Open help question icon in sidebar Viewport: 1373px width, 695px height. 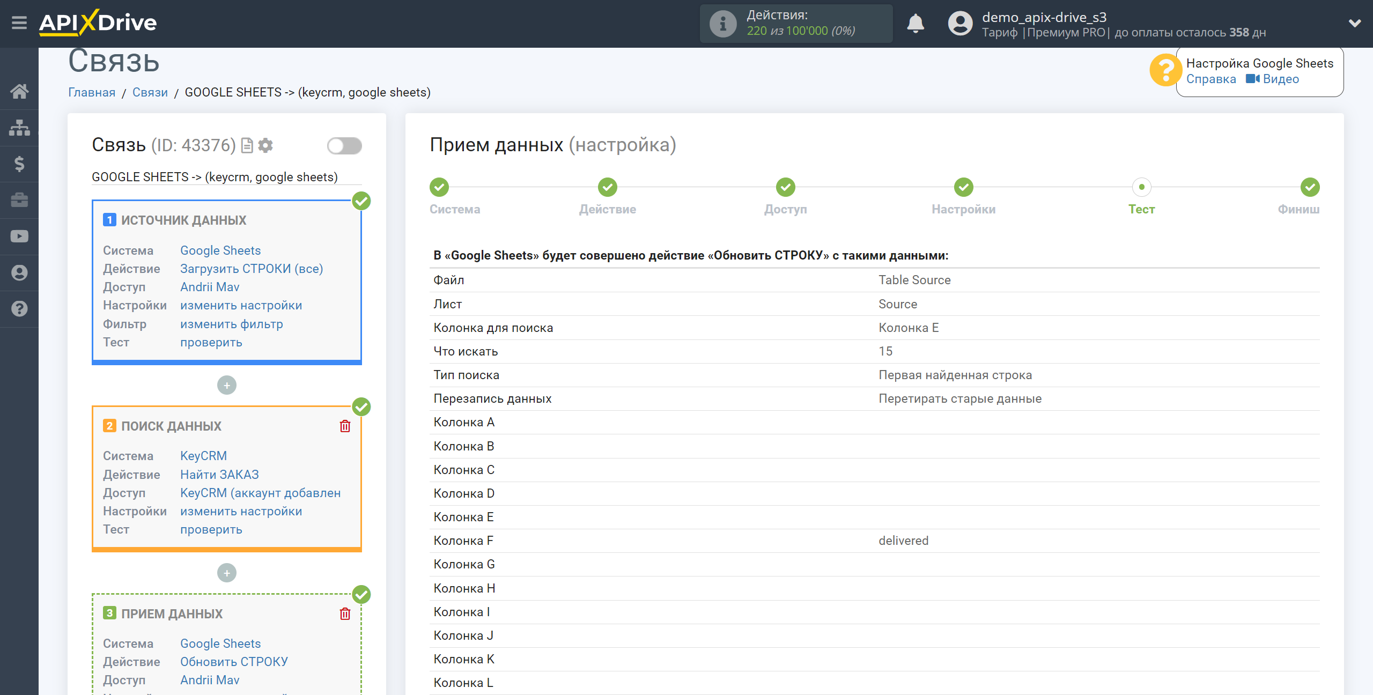point(19,309)
